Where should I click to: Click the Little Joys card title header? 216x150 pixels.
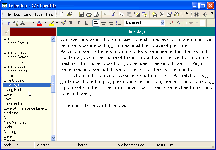[136, 32]
